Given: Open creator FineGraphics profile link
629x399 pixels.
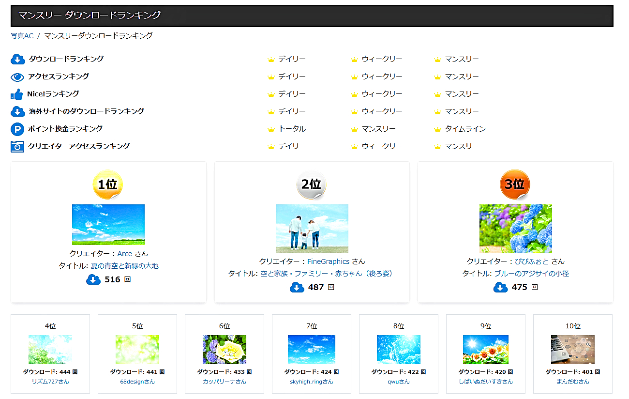Looking at the screenshot, I should (328, 261).
